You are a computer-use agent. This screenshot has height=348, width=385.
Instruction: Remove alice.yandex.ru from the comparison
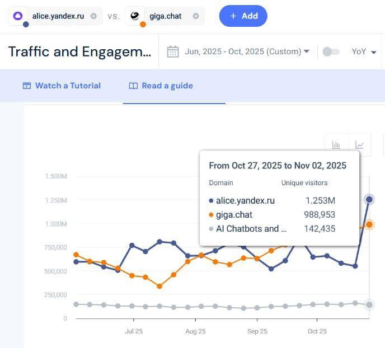pyautogui.click(x=93, y=16)
